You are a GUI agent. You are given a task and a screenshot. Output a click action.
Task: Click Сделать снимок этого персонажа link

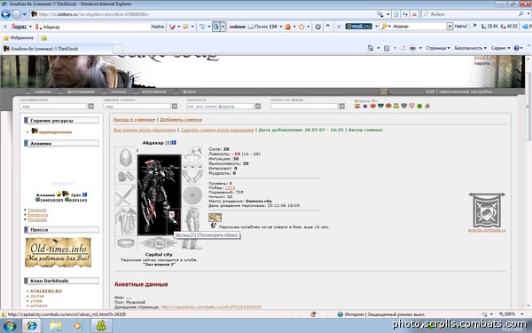pos(217,130)
